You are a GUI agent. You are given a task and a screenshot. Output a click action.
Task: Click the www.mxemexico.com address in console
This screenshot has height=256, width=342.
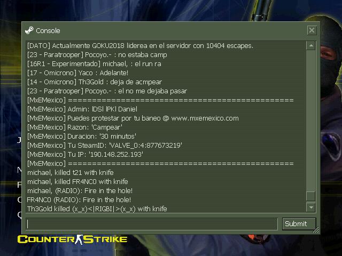[205, 118]
